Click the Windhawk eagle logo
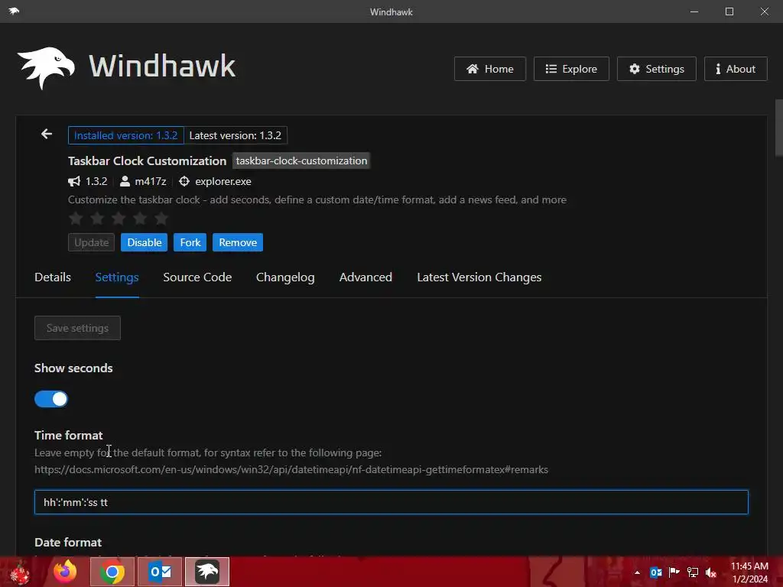The image size is (783, 587). 46,67
